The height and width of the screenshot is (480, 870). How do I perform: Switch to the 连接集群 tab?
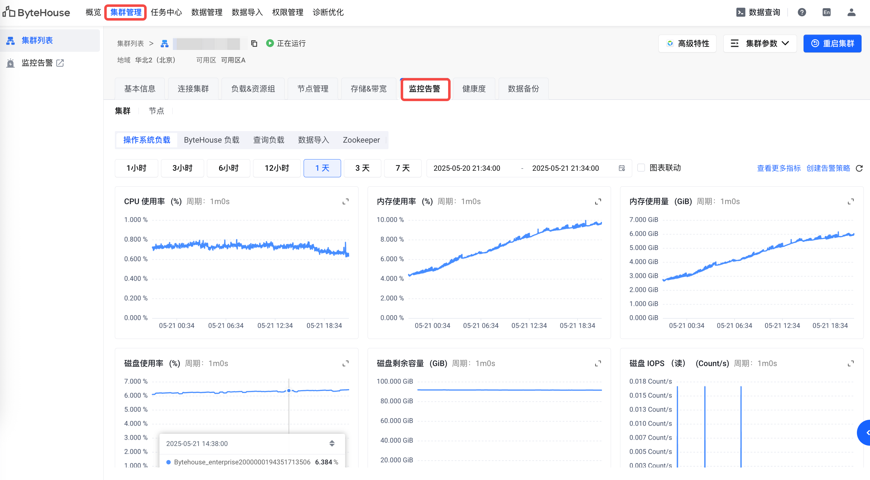(193, 89)
